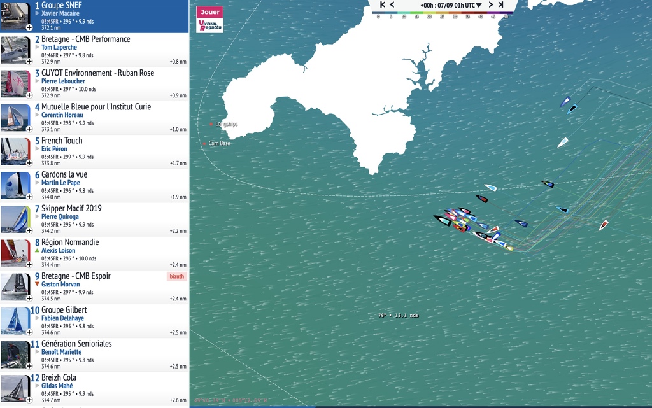This screenshot has height=408, width=652.
Task: Open skipper Gildas Mahé's profile
Action: (x=57, y=386)
